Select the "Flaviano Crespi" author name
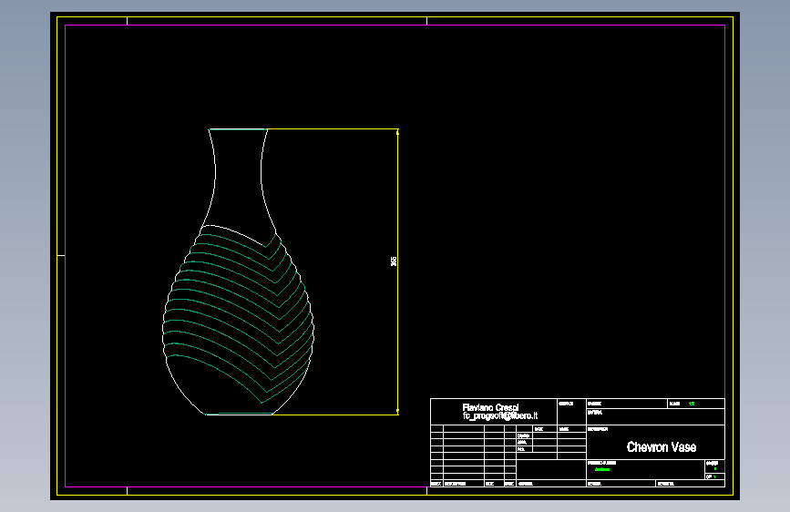This screenshot has height=512, width=790. pyautogui.click(x=490, y=407)
